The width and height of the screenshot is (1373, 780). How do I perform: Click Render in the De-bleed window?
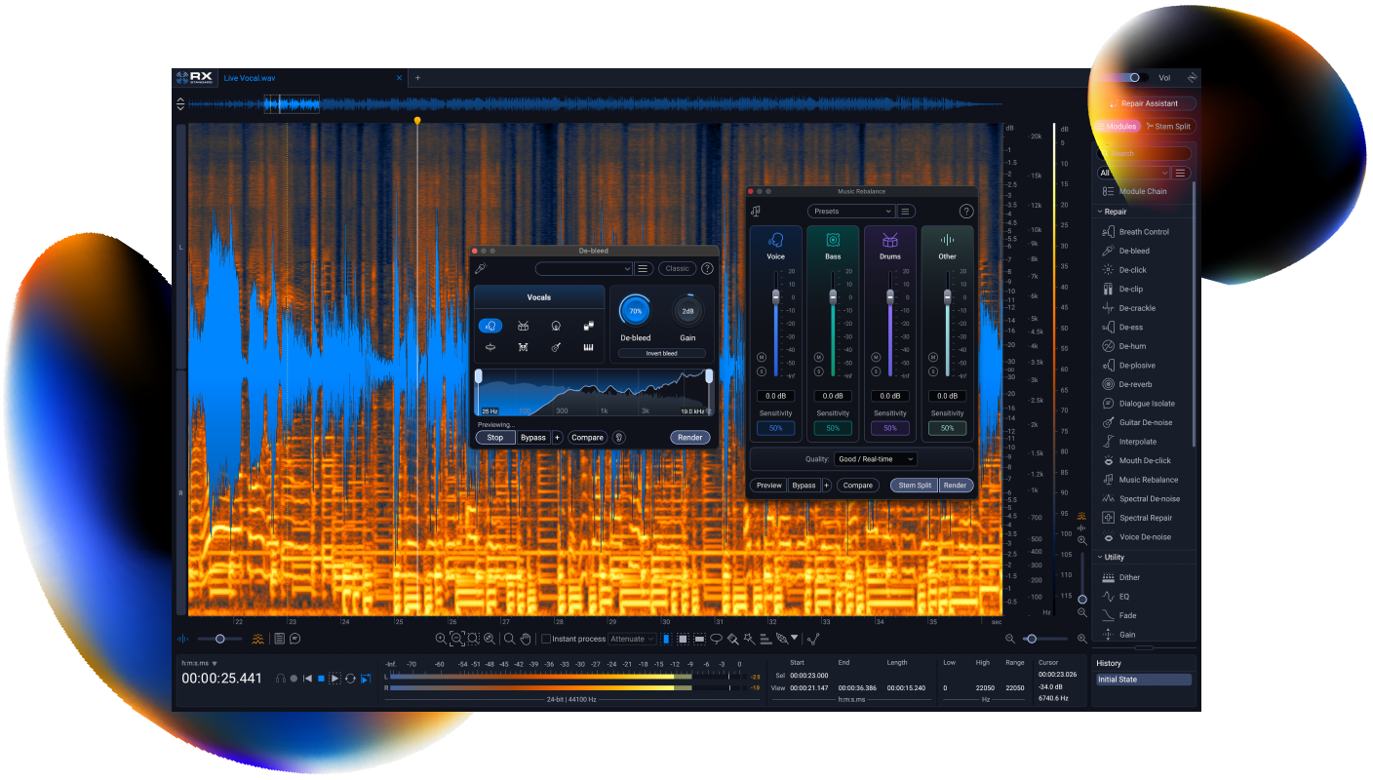click(x=689, y=438)
